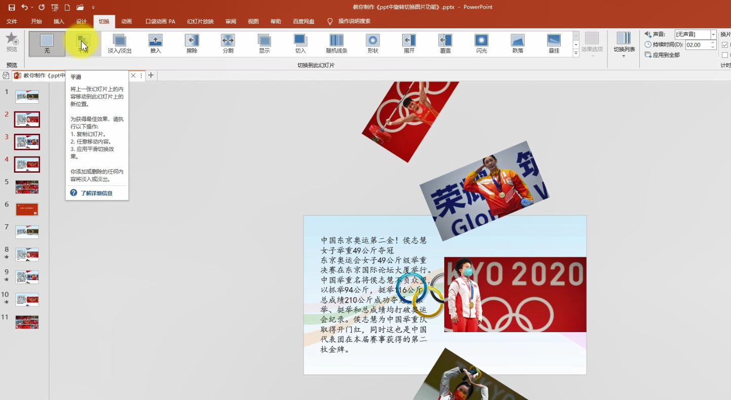Image resolution: width=731 pixels, height=400 pixels.
Task: Add a new document tab with plus
Action: (x=150, y=75)
